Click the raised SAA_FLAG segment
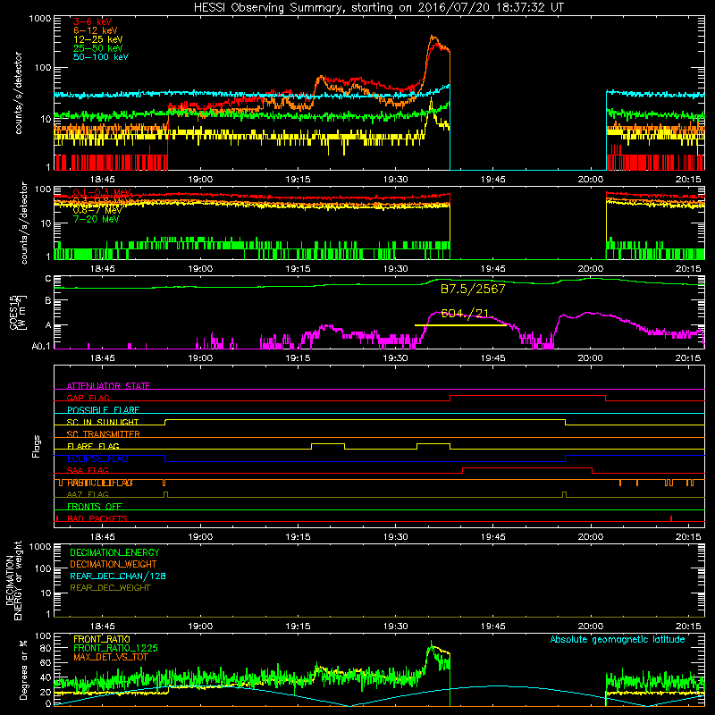 (527, 467)
